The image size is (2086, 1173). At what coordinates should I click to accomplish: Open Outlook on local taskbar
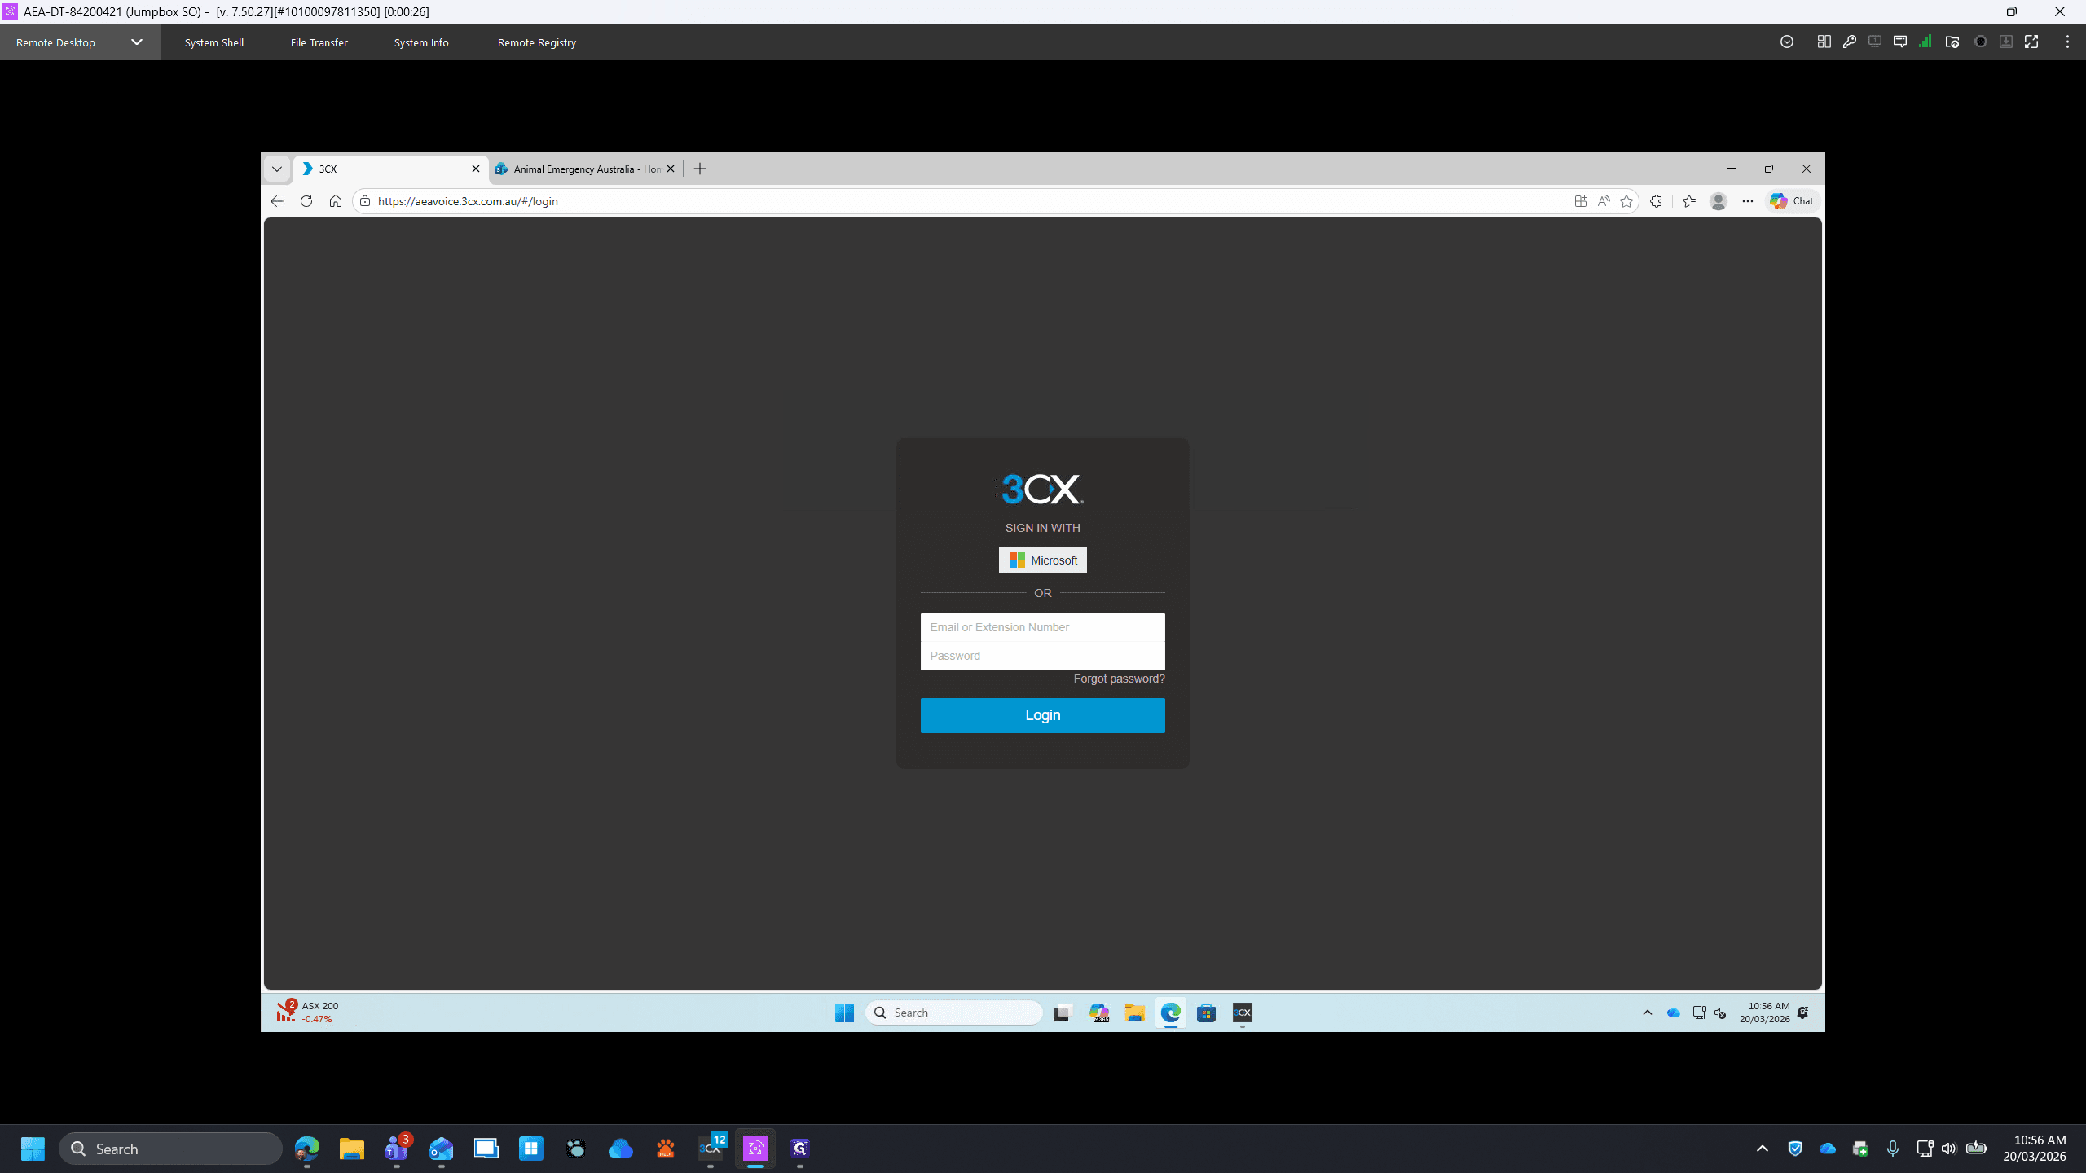click(441, 1149)
